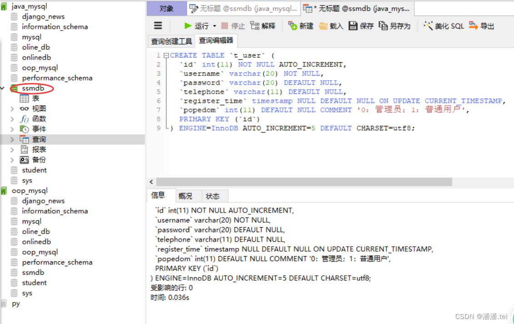Select the unsaved * 无标题 @ssmdb tab
514x324 pixels.
coord(358,9)
